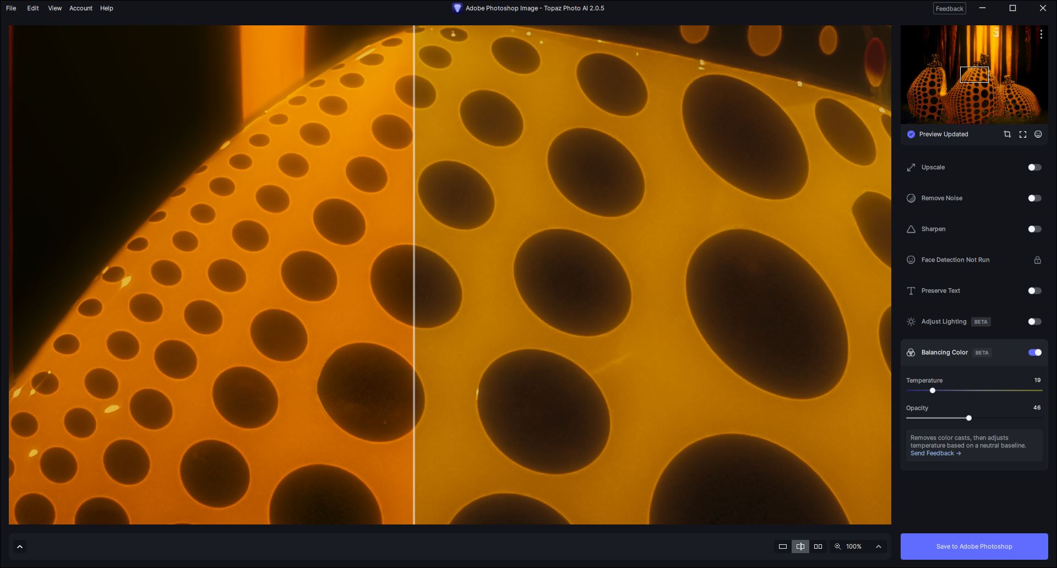
Task: Click the zoom magnifier icon
Action: tap(837, 547)
